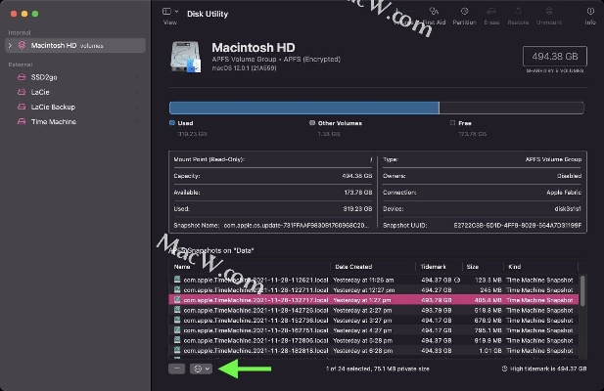Select the LaCie external drive
This screenshot has height=391, width=604.
(39, 92)
